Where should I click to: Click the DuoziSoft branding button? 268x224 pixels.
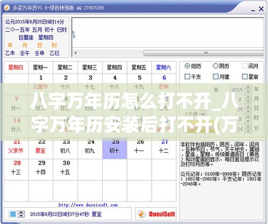(155, 214)
